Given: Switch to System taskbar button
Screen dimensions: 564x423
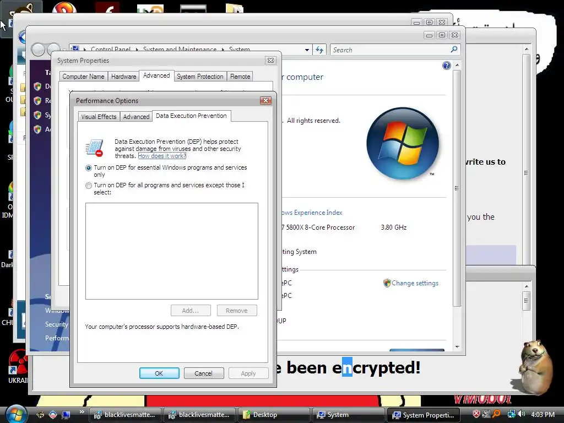Looking at the screenshot, I should pos(348,415).
